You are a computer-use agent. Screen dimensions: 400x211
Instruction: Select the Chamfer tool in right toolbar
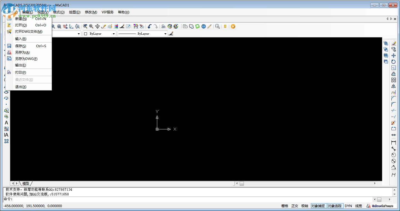coord(394,98)
